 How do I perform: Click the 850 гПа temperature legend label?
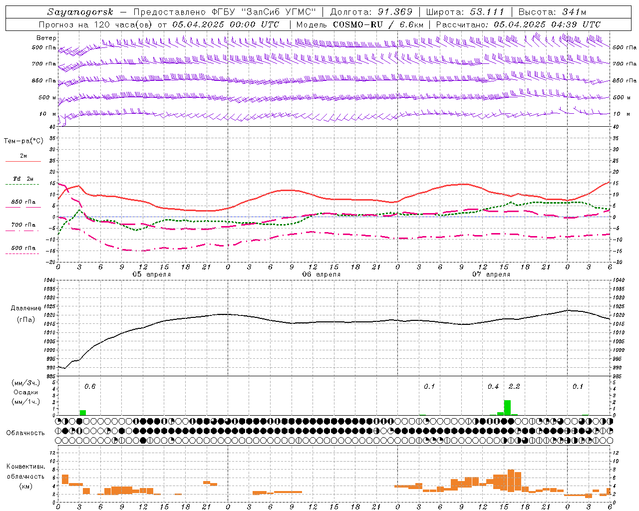coord(23,202)
